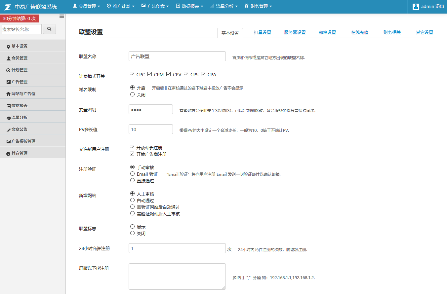This screenshot has height=294, width=448.
Task: Switch to the 扣量设置 tab
Action: point(263,32)
